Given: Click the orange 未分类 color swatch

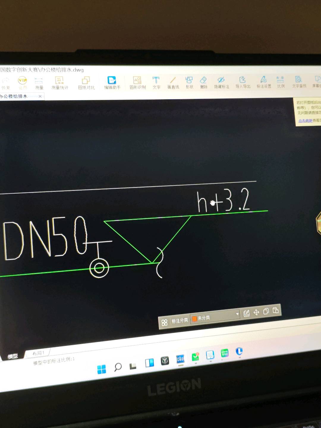Looking at the screenshot, I should point(194,319).
